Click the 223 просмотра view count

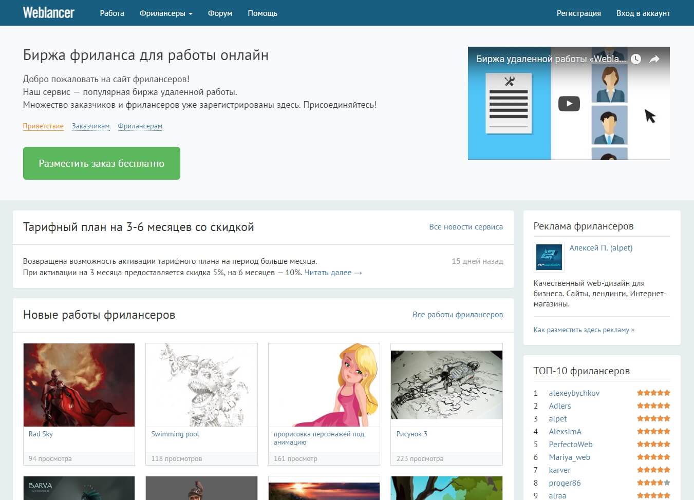tap(420, 459)
